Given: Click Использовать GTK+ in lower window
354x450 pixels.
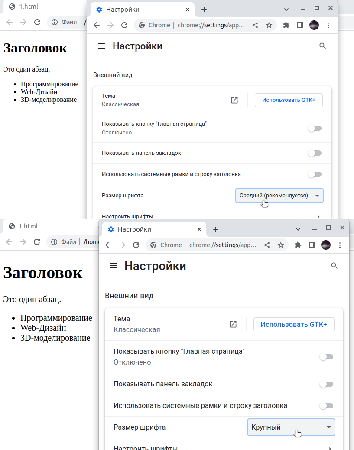Looking at the screenshot, I should click(x=294, y=324).
